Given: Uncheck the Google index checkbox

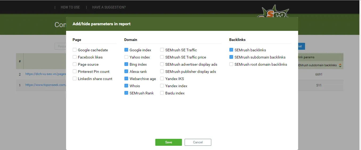Looking at the screenshot, I should coord(126,50).
